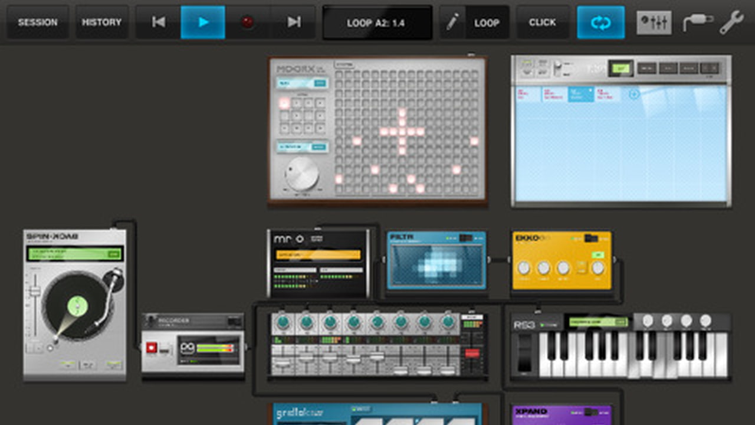Click the mixer's red button
Image resolution: width=755 pixels, height=425 pixels.
tap(473, 353)
